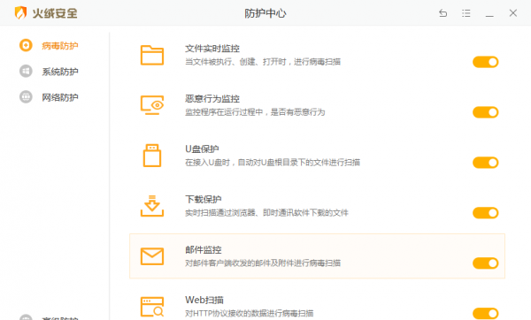Turn off the Web扫描 switch
Viewport: 531px width, 320px height.
(485, 314)
